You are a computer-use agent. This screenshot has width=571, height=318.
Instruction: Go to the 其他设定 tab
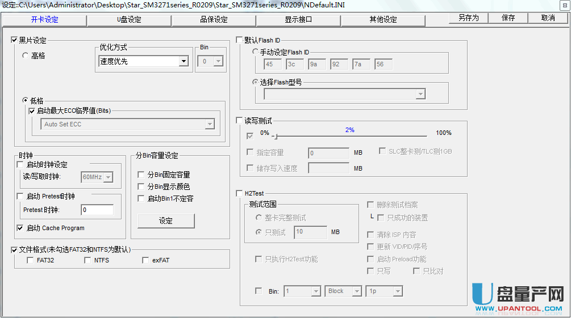pos(383,20)
